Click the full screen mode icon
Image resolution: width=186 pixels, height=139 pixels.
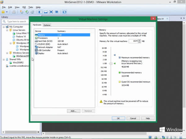point(51,12)
